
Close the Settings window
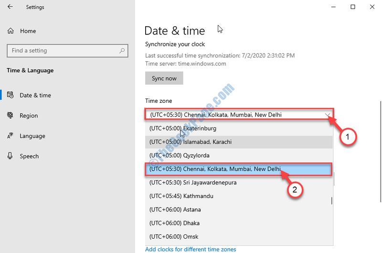point(372,7)
